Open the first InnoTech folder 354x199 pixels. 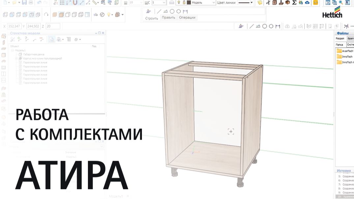(x=344, y=57)
